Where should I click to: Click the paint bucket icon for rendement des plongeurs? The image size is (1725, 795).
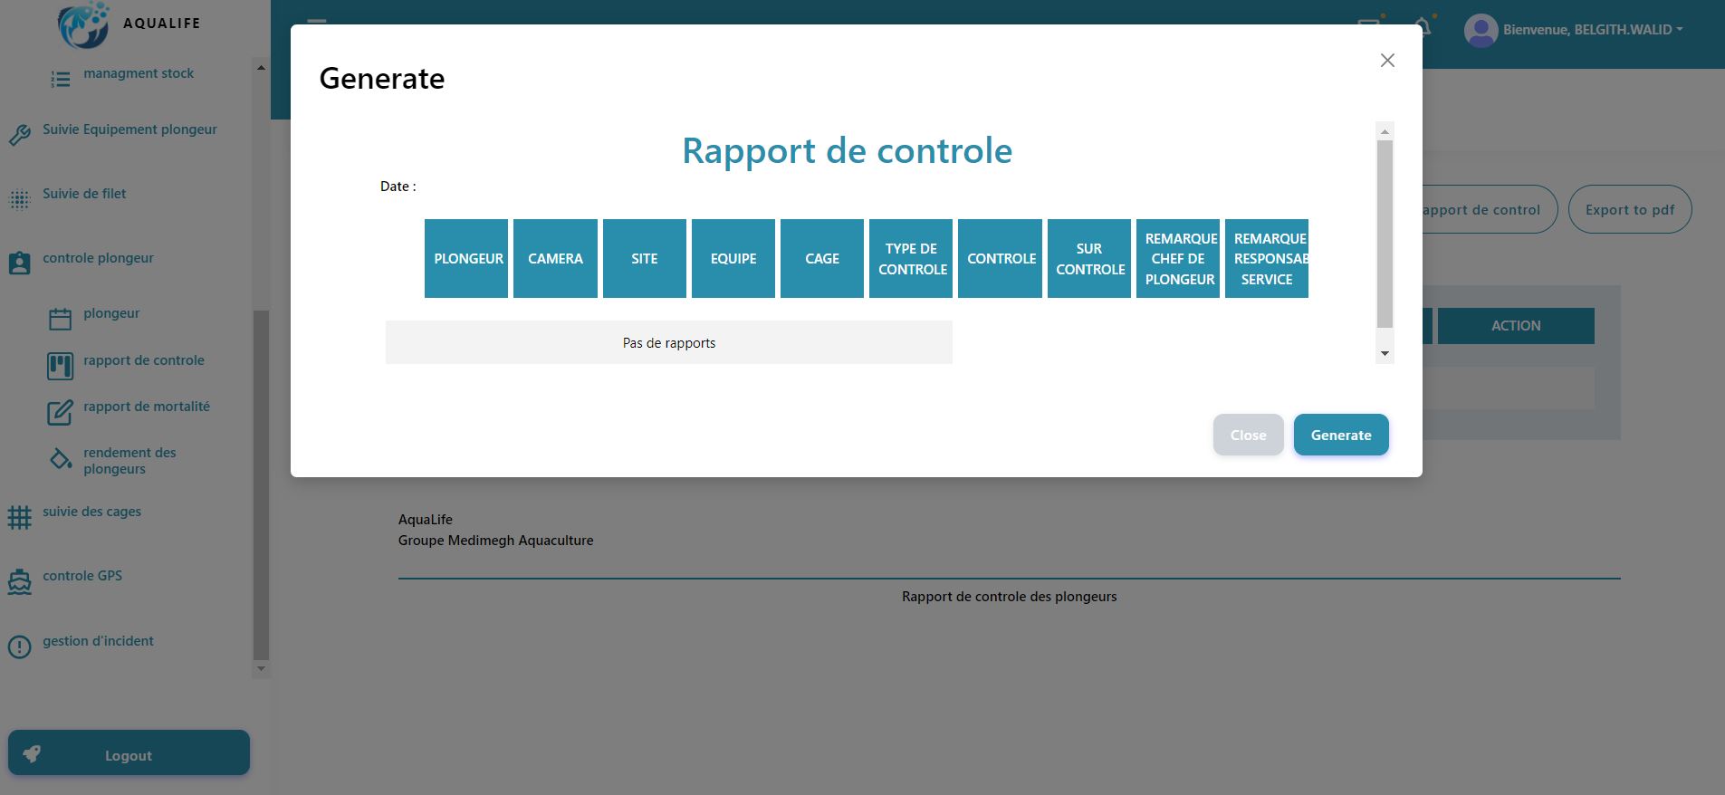point(61,459)
